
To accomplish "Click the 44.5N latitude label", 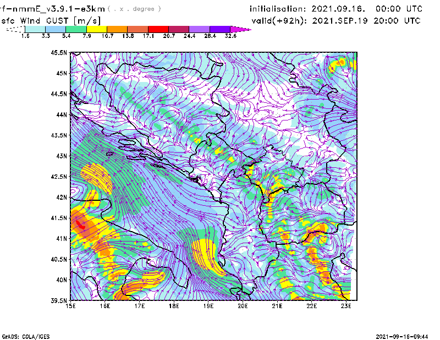I will pyautogui.click(x=59, y=94).
